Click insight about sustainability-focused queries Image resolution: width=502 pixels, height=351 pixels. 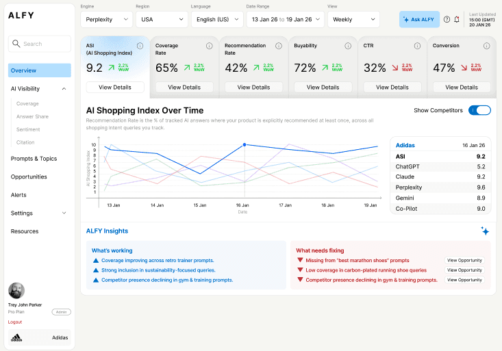158,270
